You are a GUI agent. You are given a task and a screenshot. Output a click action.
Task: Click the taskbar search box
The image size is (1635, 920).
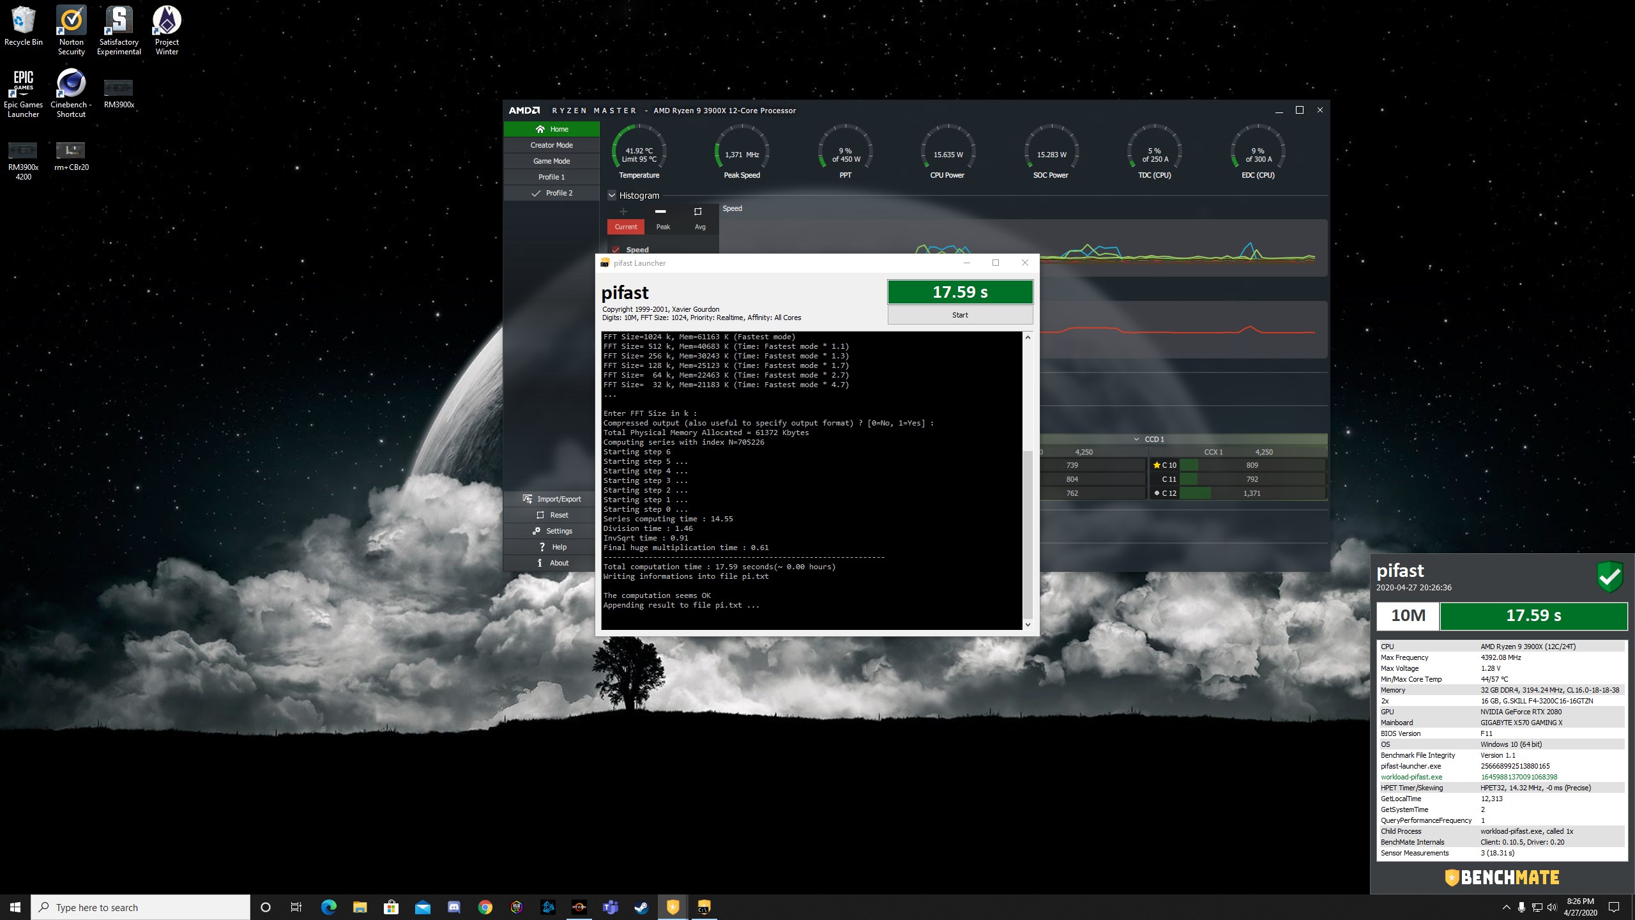point(141,907)
